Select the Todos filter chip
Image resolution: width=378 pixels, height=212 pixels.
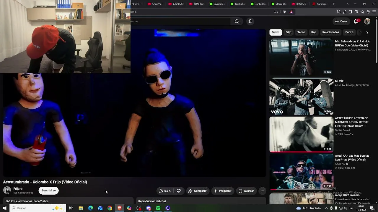coord(276,32)
